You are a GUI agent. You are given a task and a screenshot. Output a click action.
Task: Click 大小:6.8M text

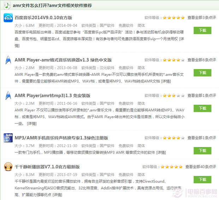tap(25, 25)
